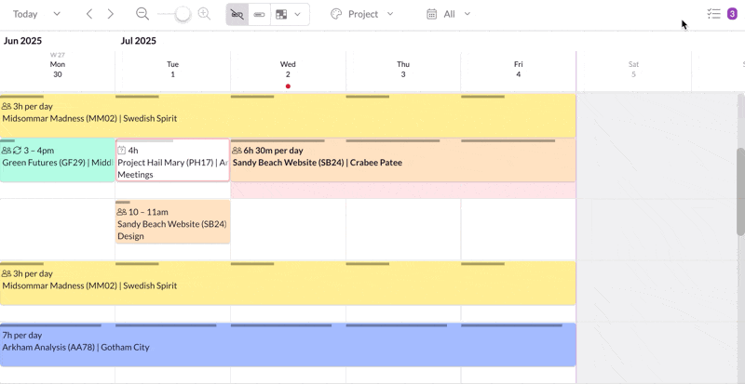
Task: Click the people icon on 6h 30m per day
Action: [237, 151]
